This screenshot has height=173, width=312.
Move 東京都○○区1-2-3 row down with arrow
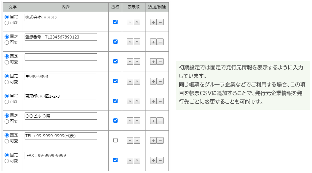137,101
